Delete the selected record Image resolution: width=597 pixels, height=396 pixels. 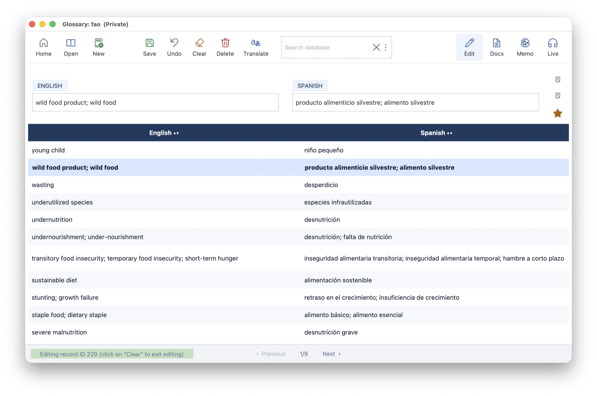[225, 47]
